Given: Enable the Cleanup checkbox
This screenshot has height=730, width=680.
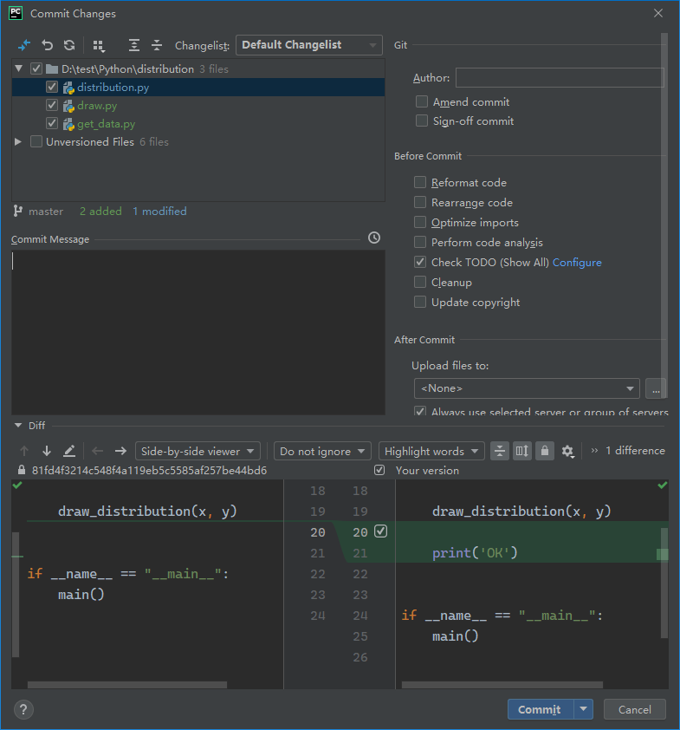Looking at the screenshot, I should click(x=420, y=282).
